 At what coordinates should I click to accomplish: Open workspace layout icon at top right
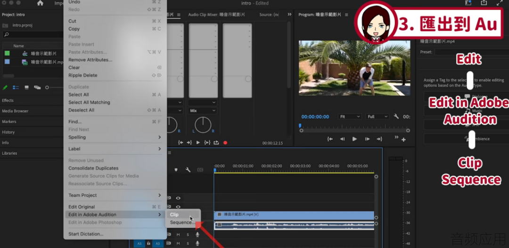pyautogui.click(x=468, y=3)
